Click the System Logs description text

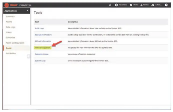88,61
